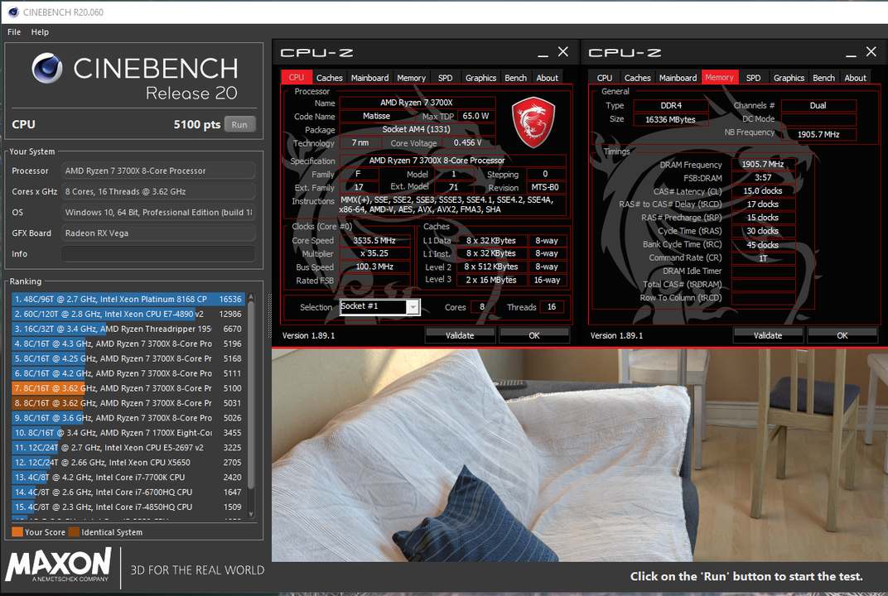Click the DRAM Frequency 1905.7 MHz value
This screenshot has height=596, width=888.
coord(763,164)
